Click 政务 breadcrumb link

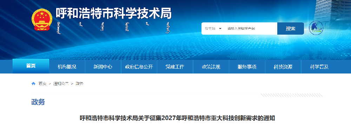79,84
